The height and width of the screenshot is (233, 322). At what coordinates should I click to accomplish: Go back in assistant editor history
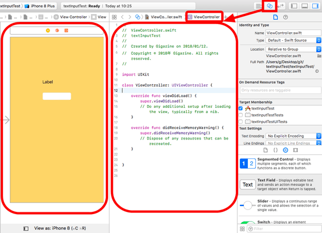(x=122, y=17)
